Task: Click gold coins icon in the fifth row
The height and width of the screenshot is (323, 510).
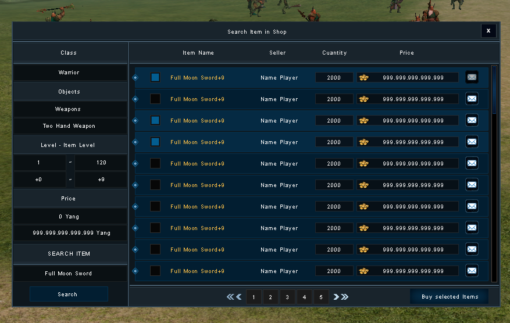Action: [x=363, y=163]
